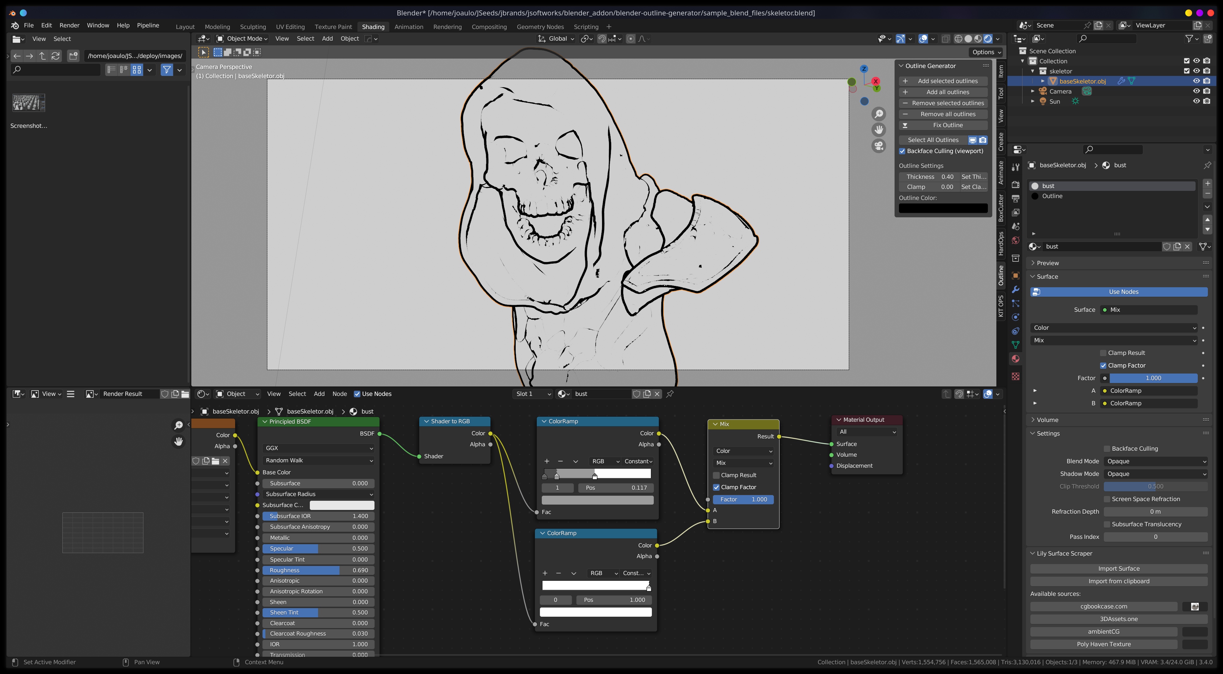Switch to Geometry Nodes workspace tab
The image size is (1223, 674).
[540, 27]
